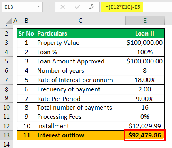Click the 'Particulars' header cell
This screenshot has width=172, height=148.
(80, 33)
